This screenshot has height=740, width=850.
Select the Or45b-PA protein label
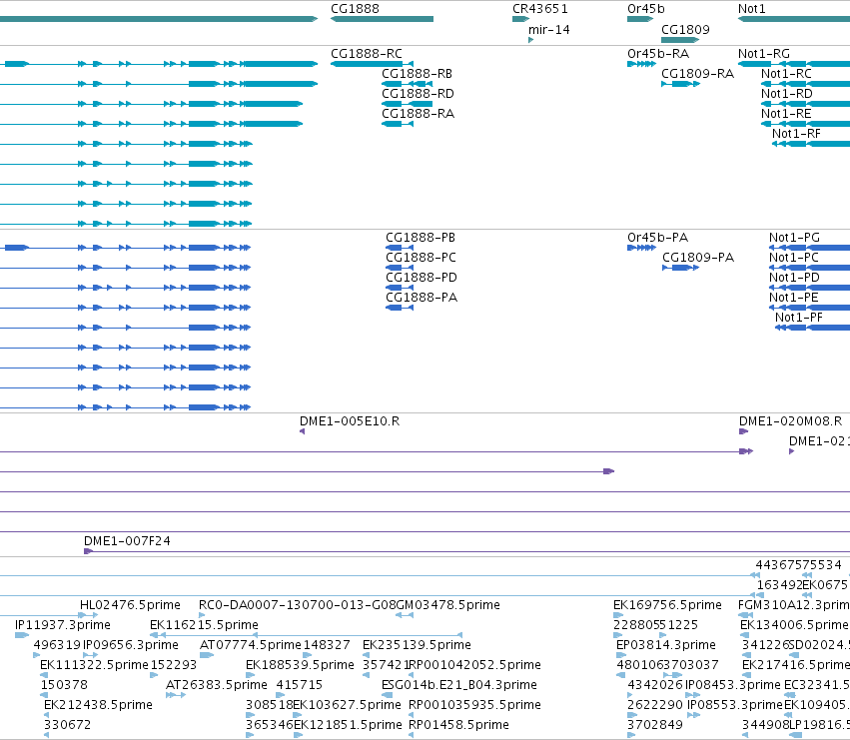tap(657, 238)
